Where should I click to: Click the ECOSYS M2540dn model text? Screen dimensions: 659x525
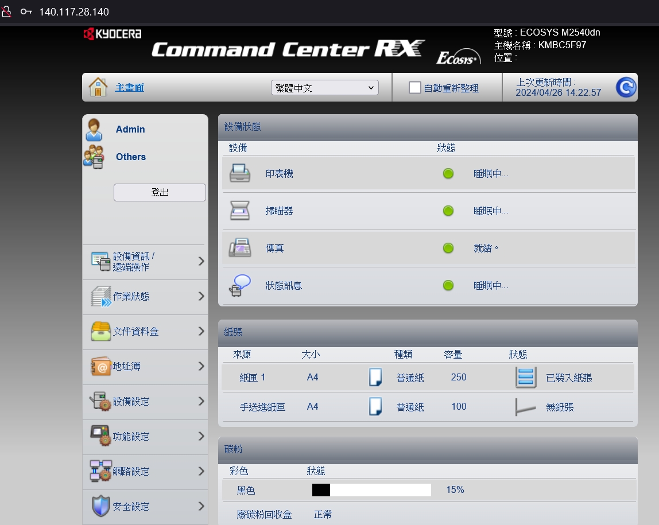tap(560, 32)
